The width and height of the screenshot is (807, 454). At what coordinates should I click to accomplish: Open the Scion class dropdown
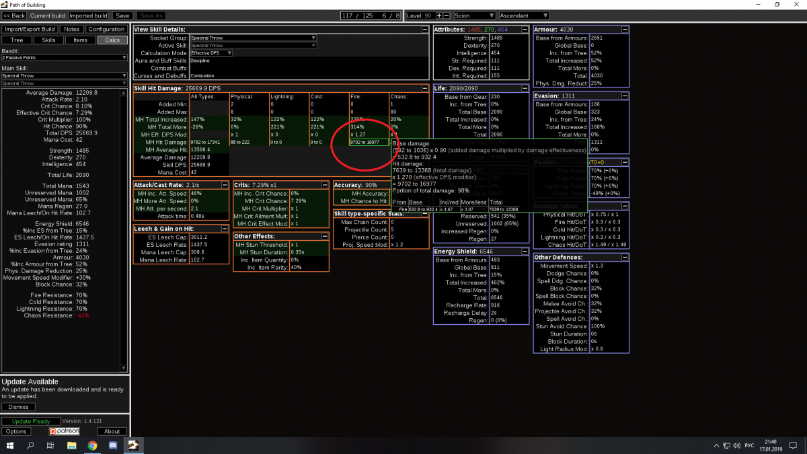[475, 15]
